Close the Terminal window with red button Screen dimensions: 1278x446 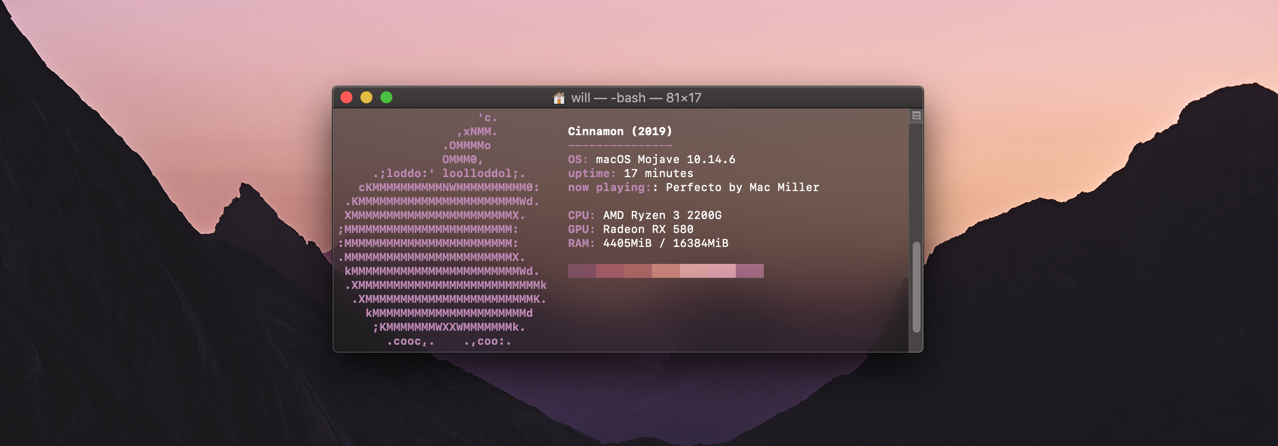click(x=346, y=97)
